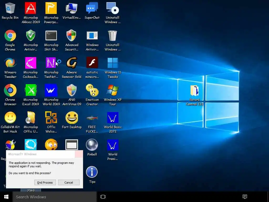Launch Microslop TwoNot... purple N icon
The image size is (269, 202).
51,63
